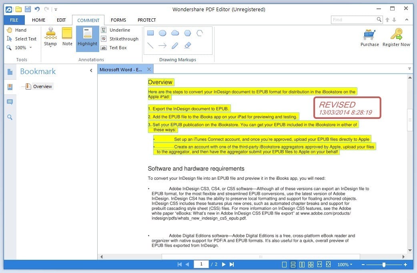Jump to the next search result arrow
Screen dimensions: 417x273
click(x=394, y=20)
